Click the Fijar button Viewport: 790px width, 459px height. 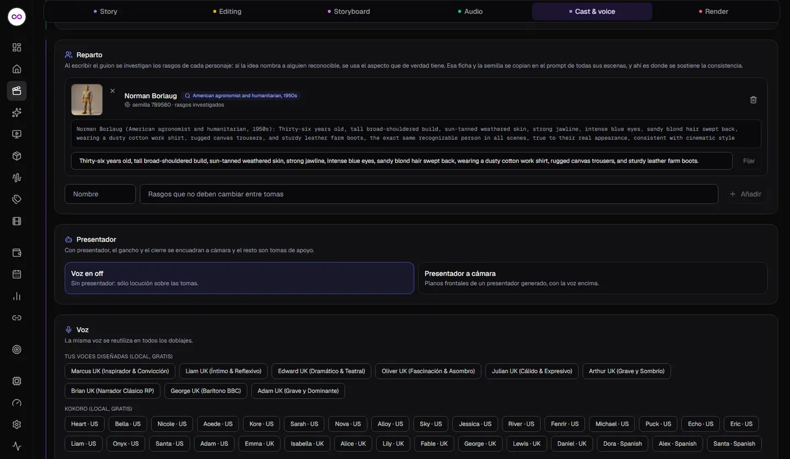(749, 161)
